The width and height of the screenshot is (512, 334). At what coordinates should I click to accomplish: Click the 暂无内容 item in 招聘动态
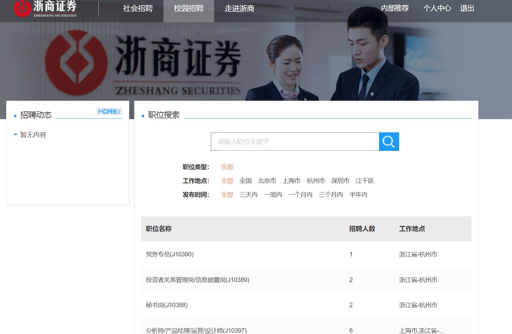33,135
